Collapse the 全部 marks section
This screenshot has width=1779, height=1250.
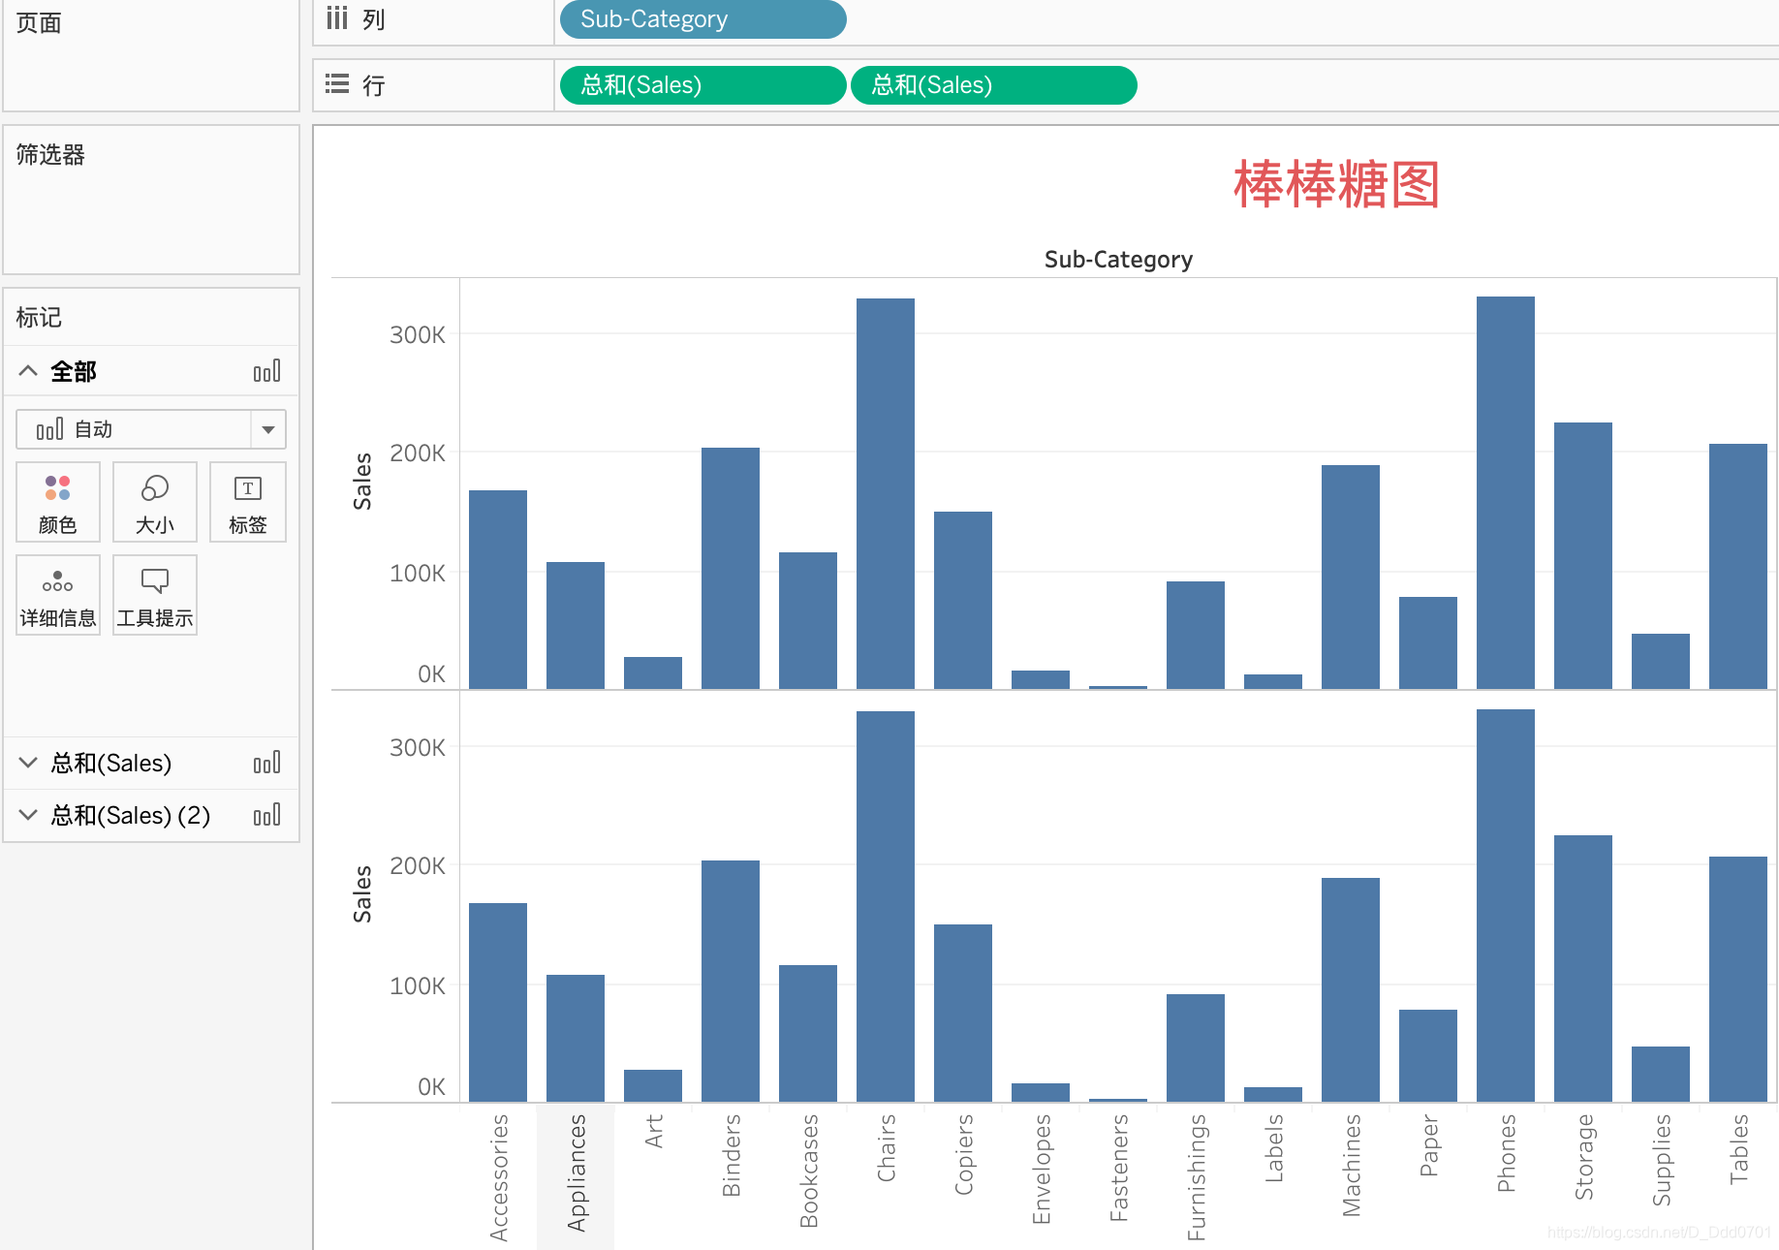(x=28, y=370)
